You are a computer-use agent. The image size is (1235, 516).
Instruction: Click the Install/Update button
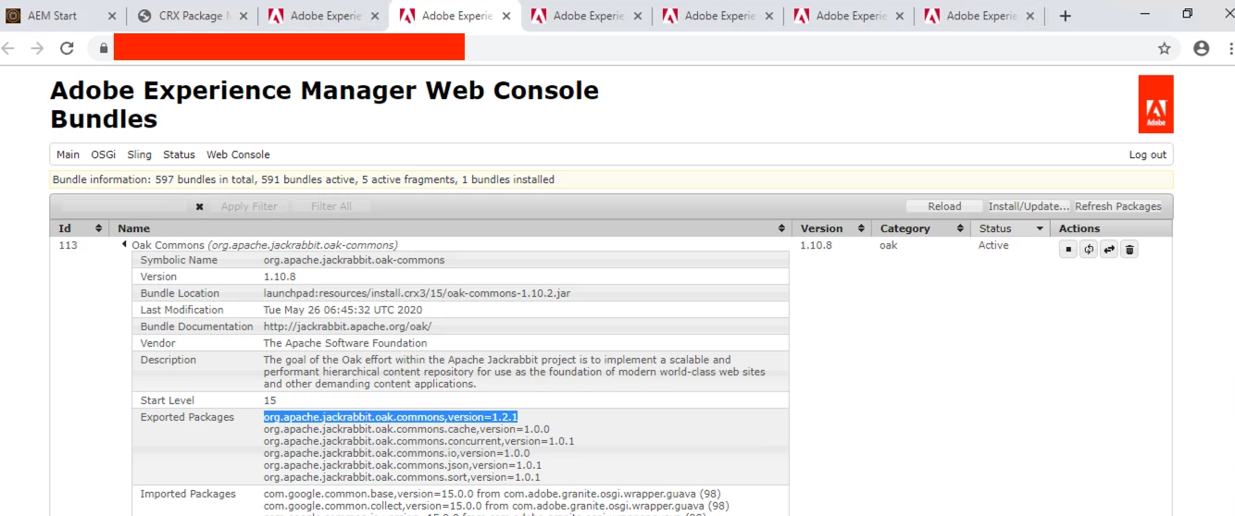(1029, 207)
